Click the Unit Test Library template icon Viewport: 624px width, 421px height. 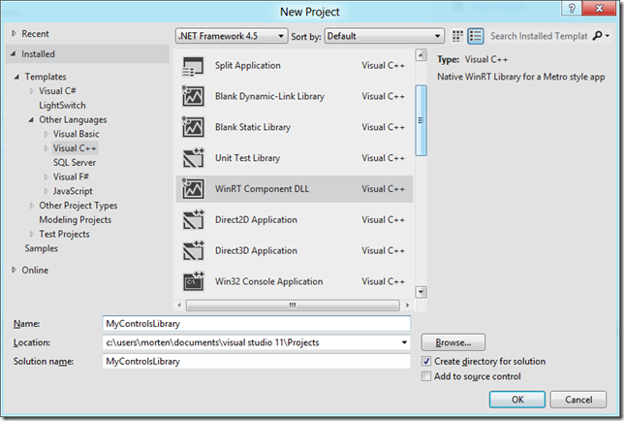click(193, 158)
